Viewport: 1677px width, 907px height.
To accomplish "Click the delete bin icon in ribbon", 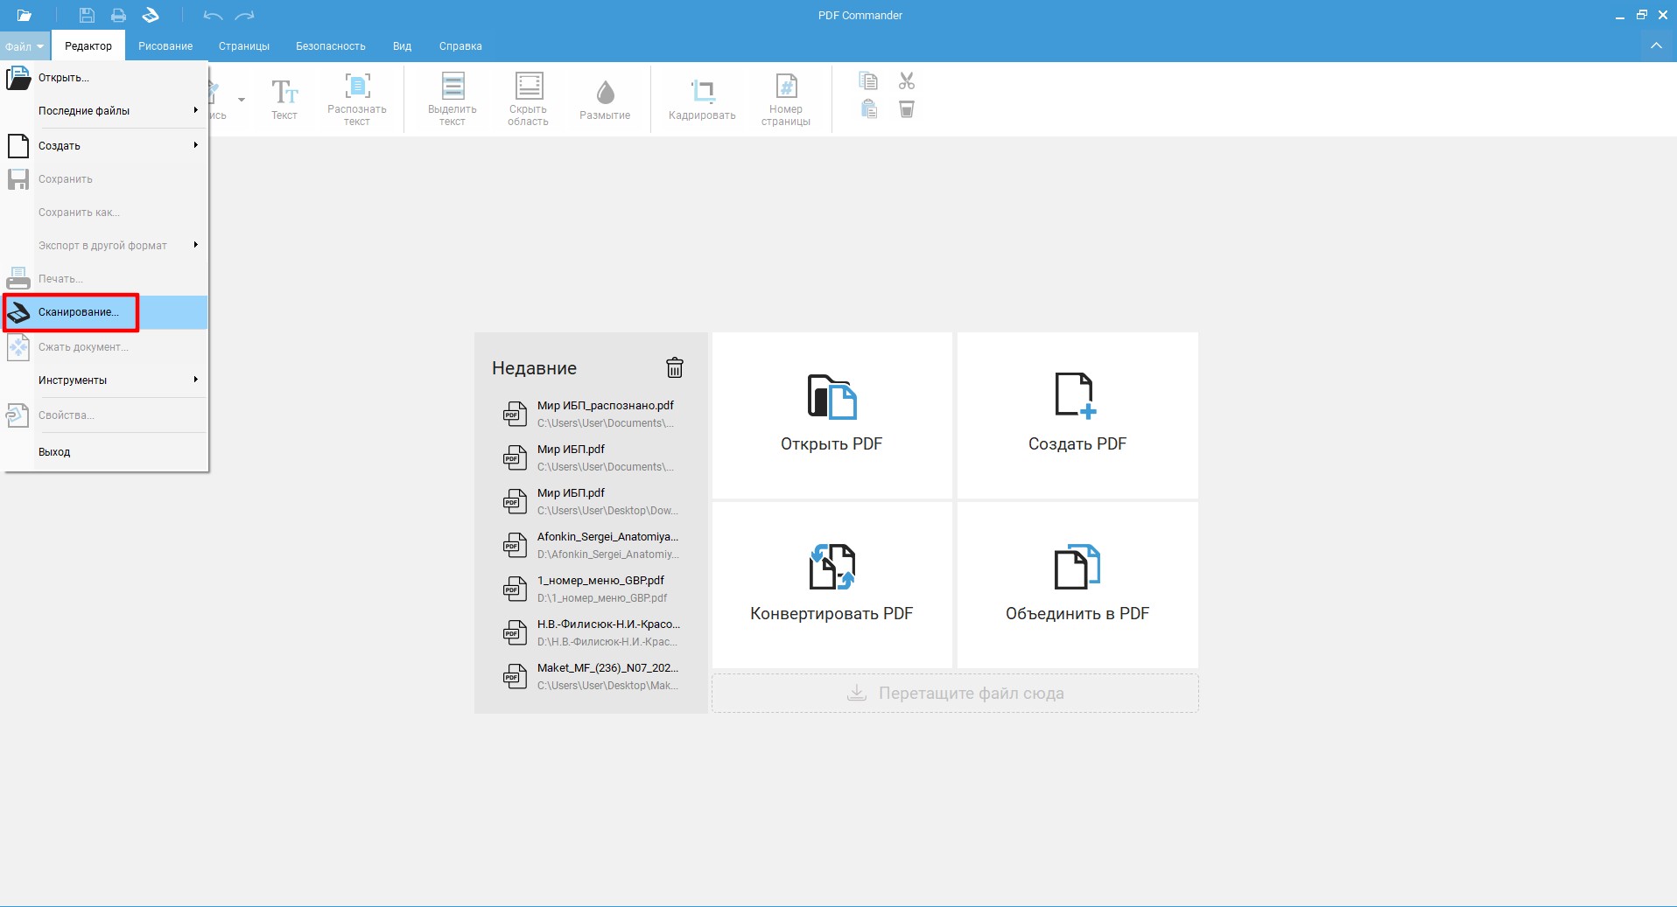I will pyautogui.click(x=907, y=109).
